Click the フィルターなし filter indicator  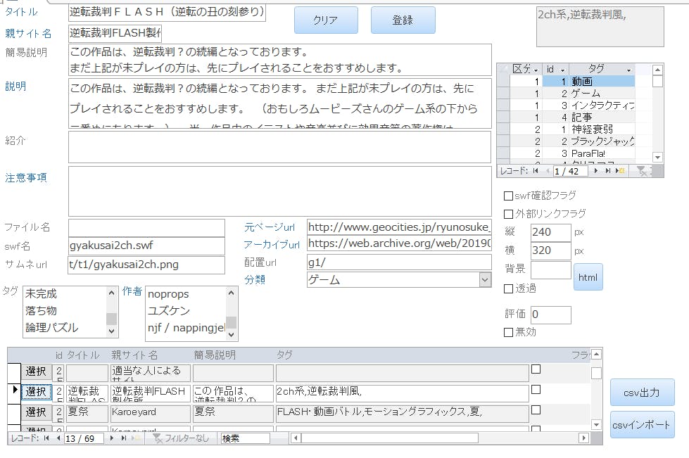181,438
